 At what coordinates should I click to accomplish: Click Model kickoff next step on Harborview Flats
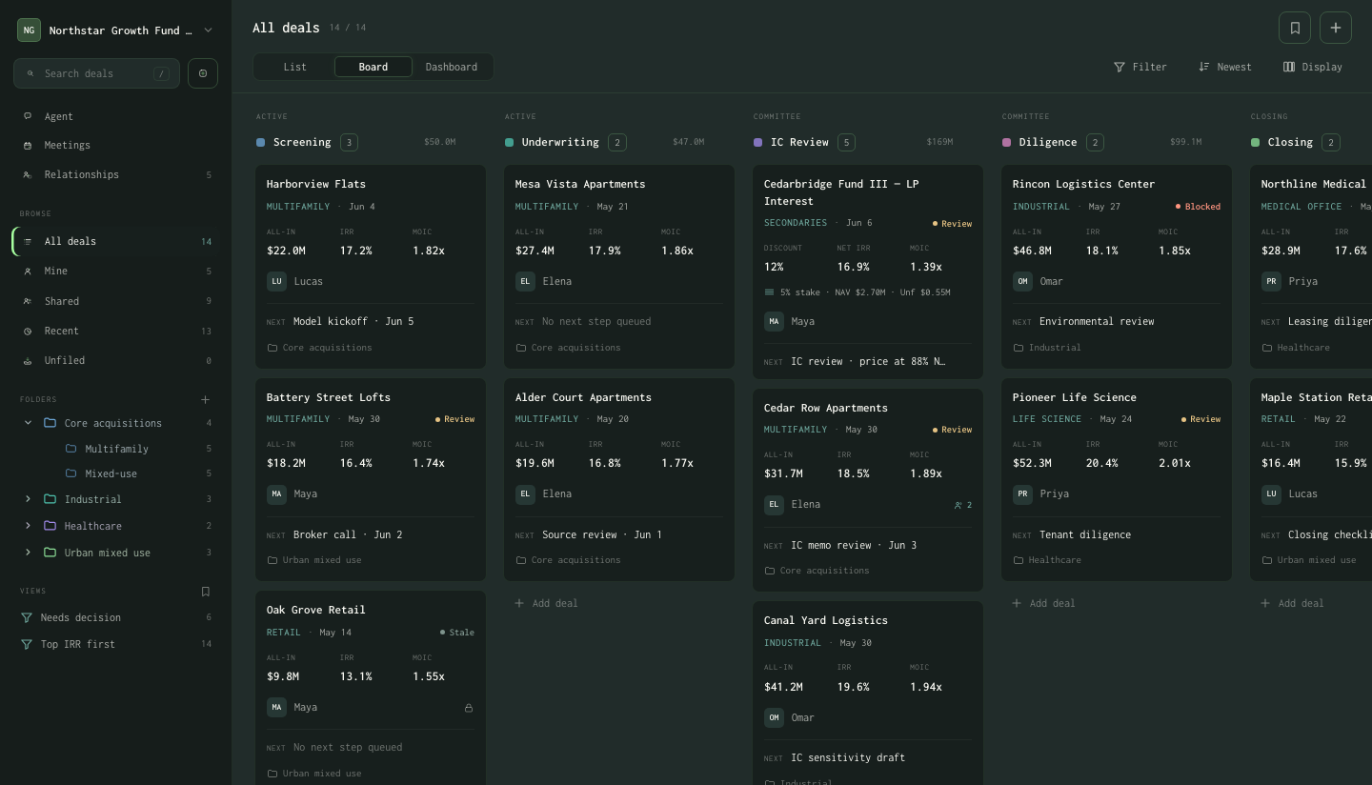(x=353, y=322)
